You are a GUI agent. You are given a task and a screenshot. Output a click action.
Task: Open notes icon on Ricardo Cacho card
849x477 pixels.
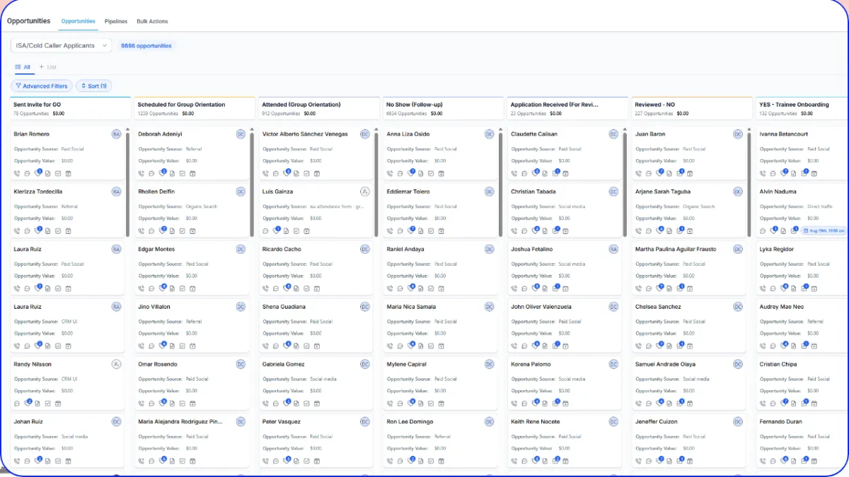point(297,288)
